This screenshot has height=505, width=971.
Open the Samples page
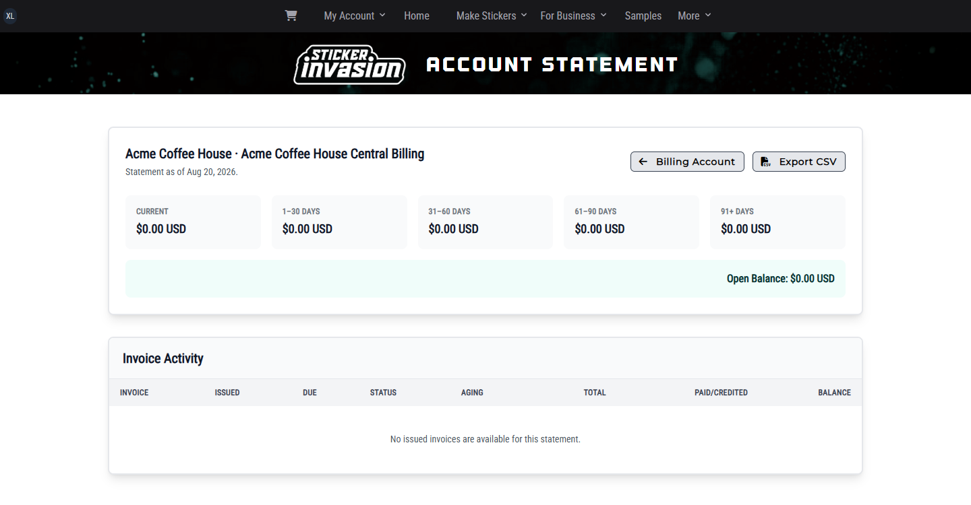[643, 15]
